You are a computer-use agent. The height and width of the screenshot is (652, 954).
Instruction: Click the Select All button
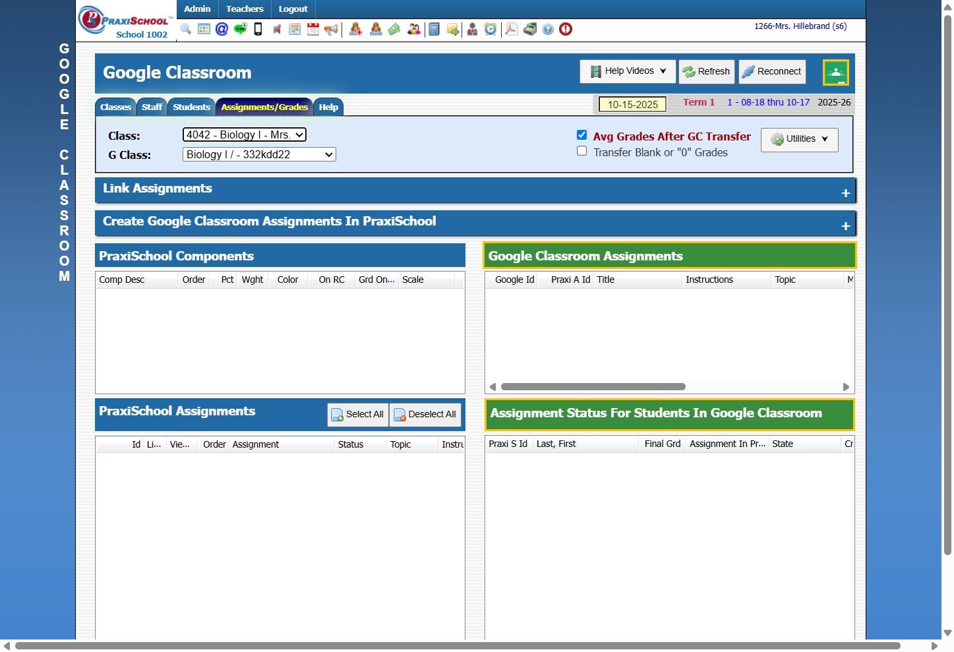pos(358,415)
